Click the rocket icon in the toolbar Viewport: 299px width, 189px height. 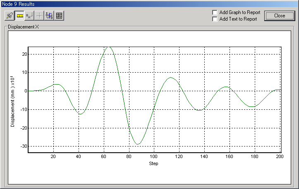[10, 16]
